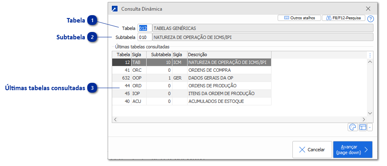This screenshot has height=166, width=387.
Task: Close the Consulta Dinâmica dialog
Action: [368, 9]
